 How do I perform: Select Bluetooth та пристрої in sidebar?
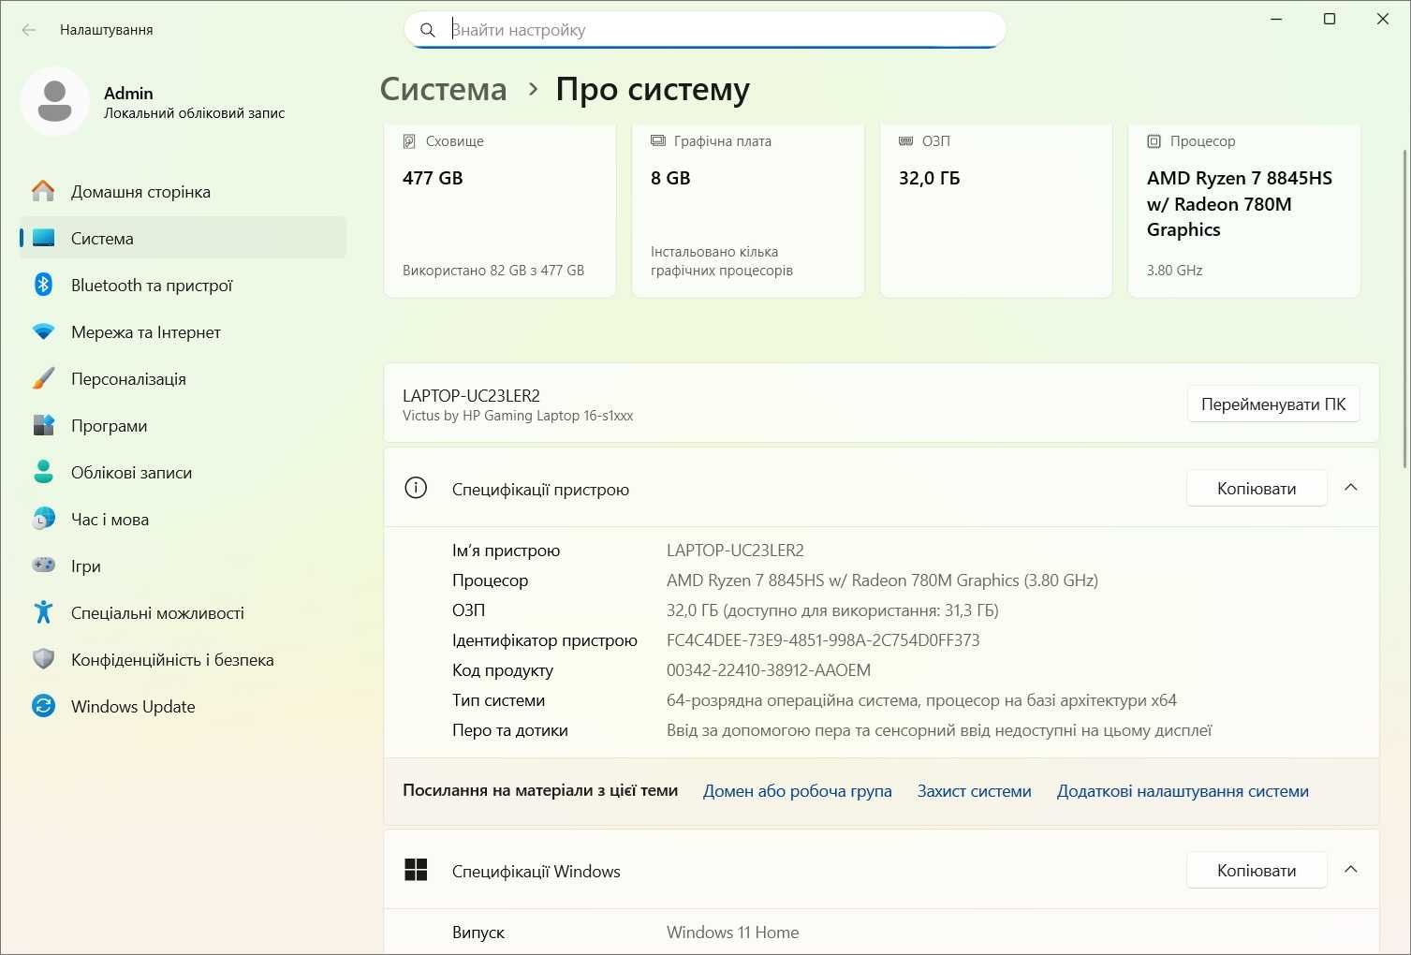[x=184, y=285]
